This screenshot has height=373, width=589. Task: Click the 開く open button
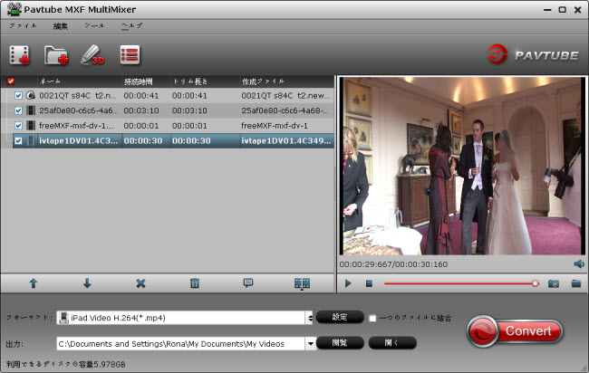point(392,342)
